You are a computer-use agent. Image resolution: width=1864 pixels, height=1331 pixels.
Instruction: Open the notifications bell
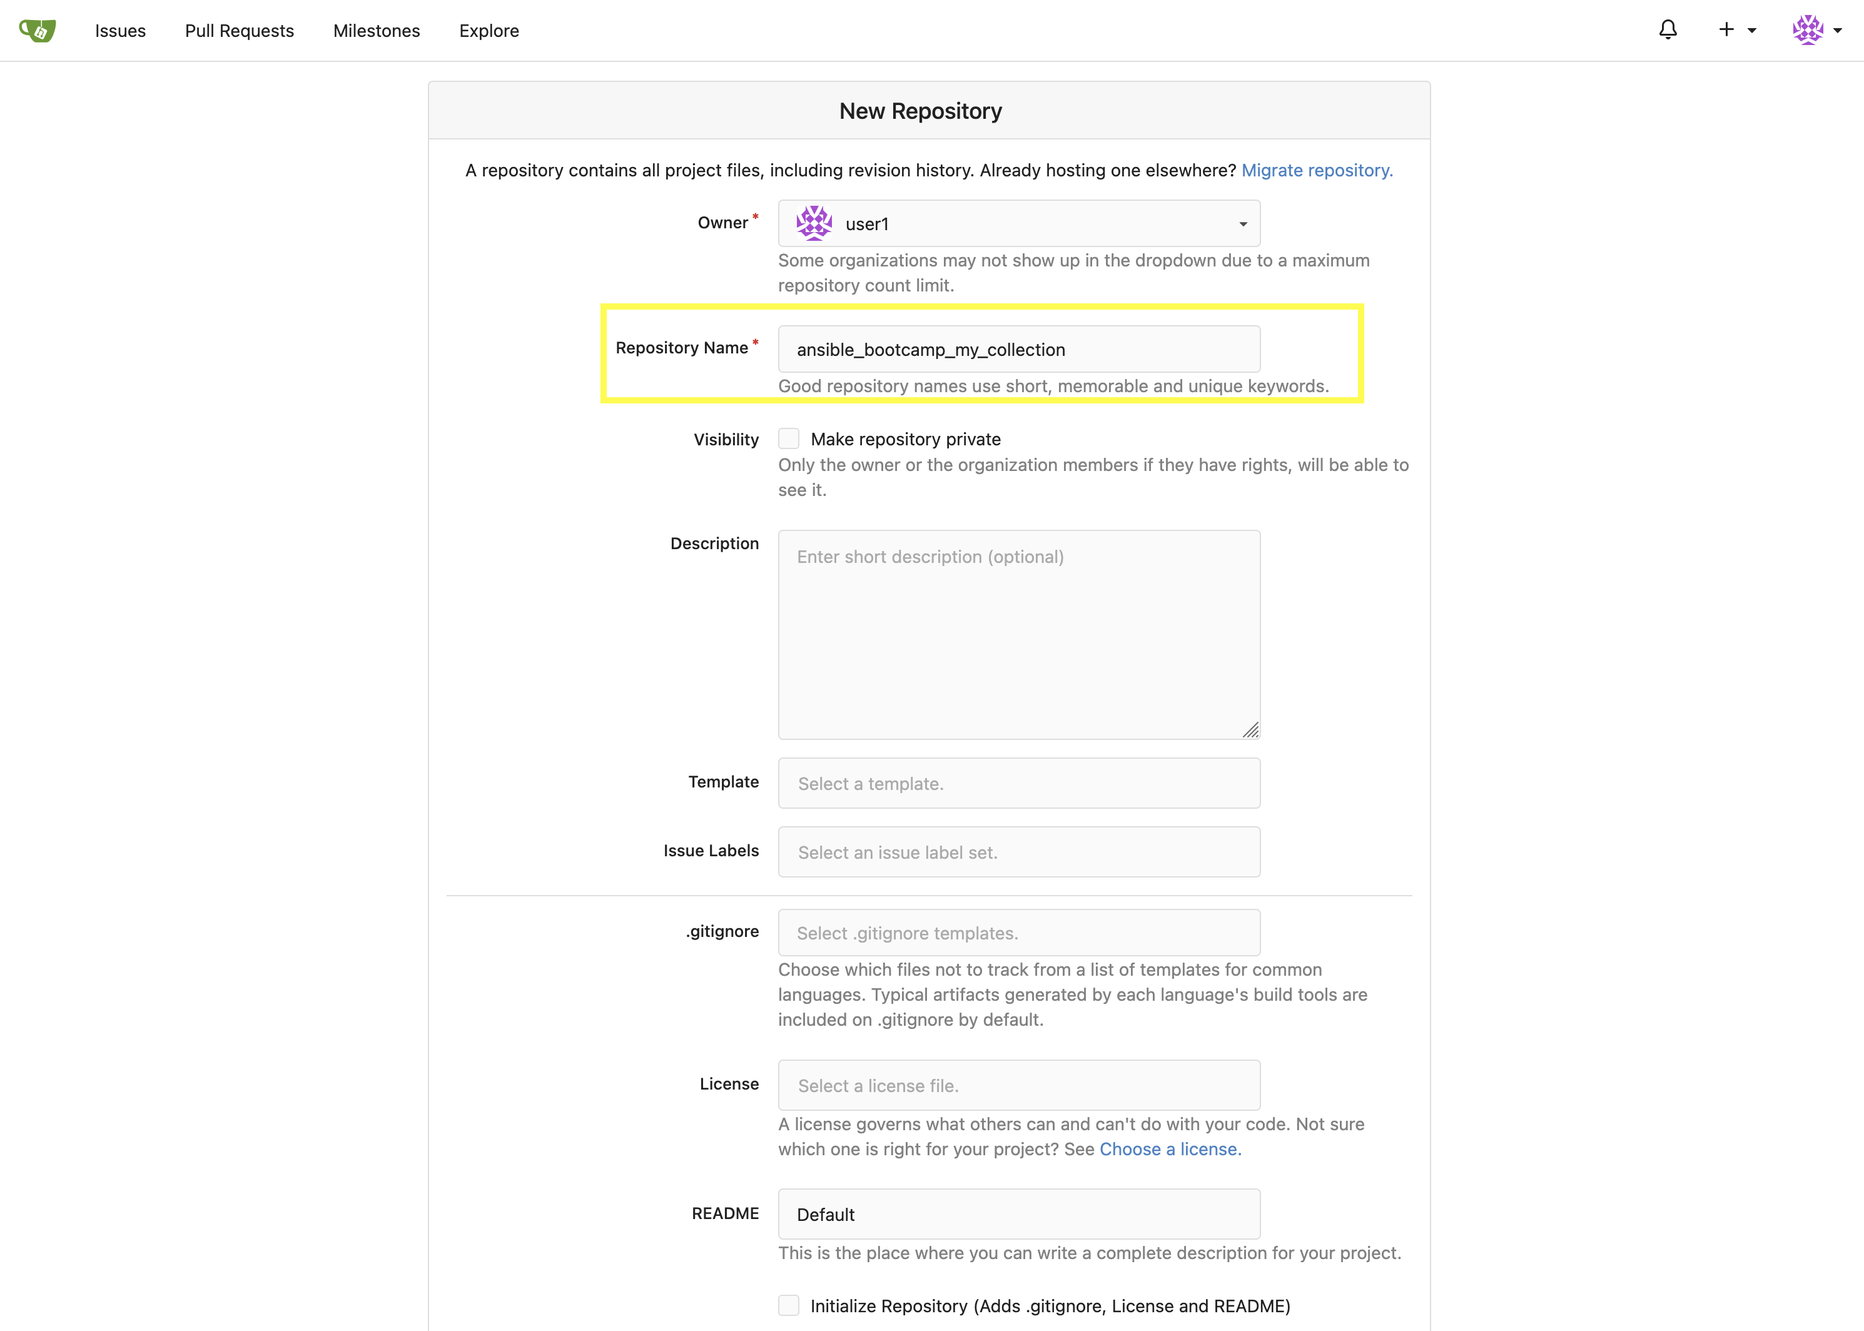[1668, 29]
